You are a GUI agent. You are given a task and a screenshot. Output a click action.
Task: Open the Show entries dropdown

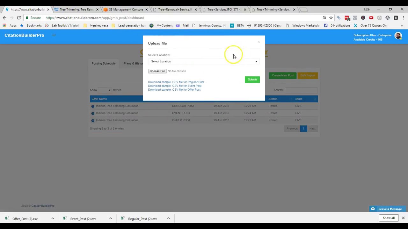click(x=105, y=90)
